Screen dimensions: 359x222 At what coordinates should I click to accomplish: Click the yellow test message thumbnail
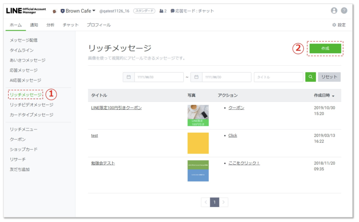[198, 143]
